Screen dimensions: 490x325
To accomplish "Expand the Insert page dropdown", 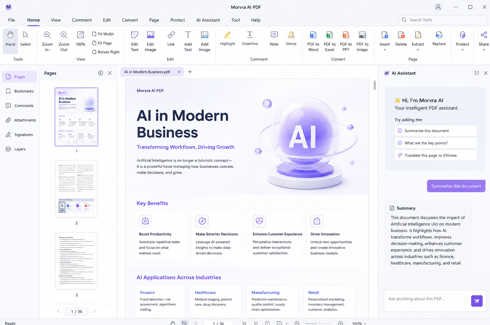I will coord(385,50).
